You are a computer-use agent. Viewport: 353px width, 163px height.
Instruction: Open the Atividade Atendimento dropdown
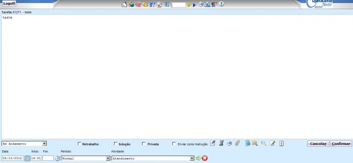pos(153,158)
